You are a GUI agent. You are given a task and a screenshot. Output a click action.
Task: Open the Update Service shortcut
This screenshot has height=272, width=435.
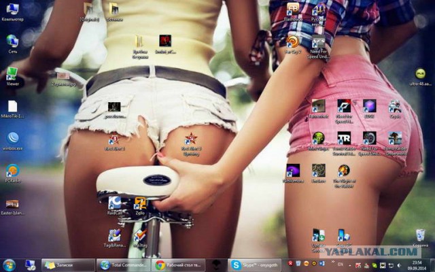318,240
